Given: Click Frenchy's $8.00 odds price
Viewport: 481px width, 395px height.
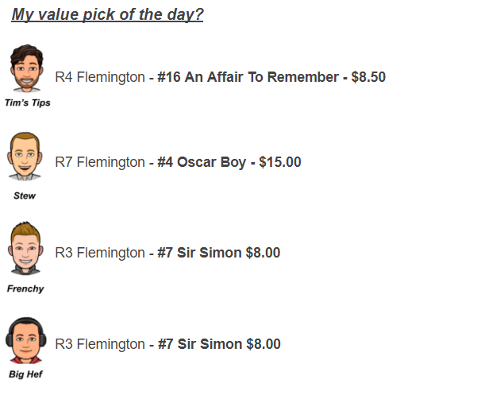Looking at the screenshot, I should click(x=263, y=253).
